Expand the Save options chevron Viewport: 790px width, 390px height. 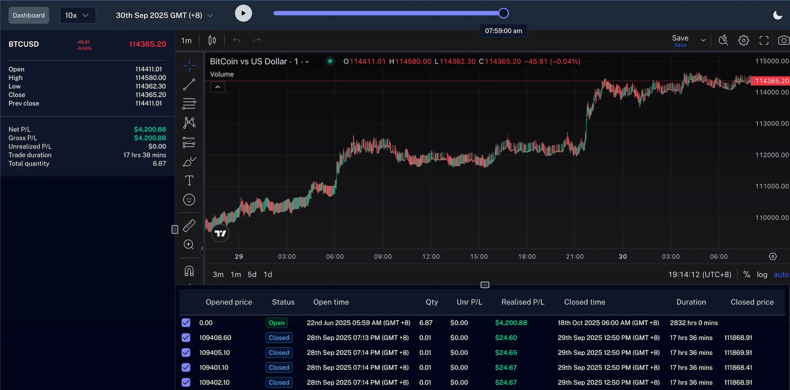coord(703,40)
